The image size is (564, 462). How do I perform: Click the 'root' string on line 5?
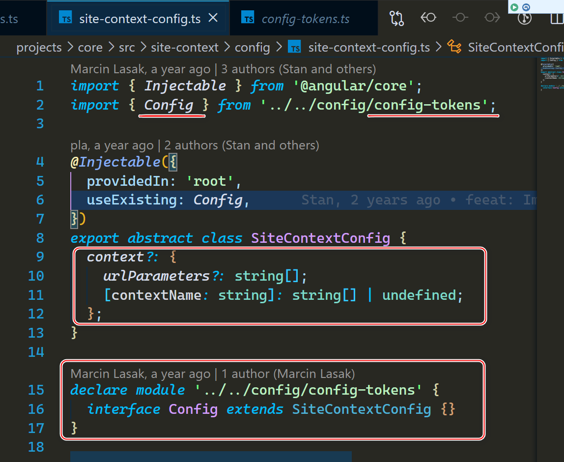click(210, 181)
